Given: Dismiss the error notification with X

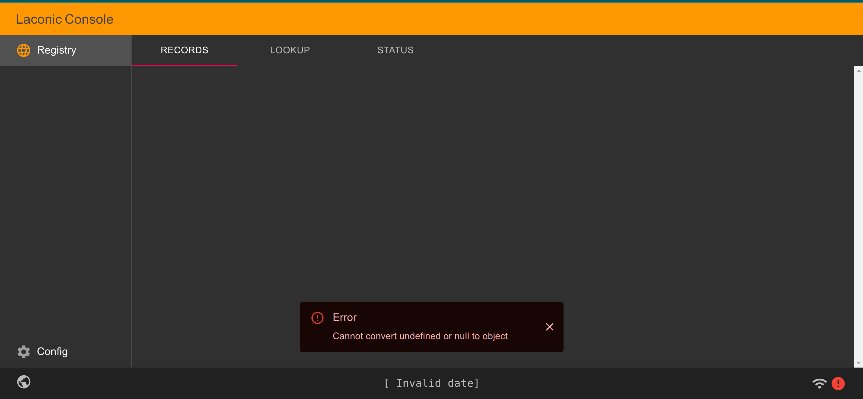Looking at the screenshot, I should point(549,327).
